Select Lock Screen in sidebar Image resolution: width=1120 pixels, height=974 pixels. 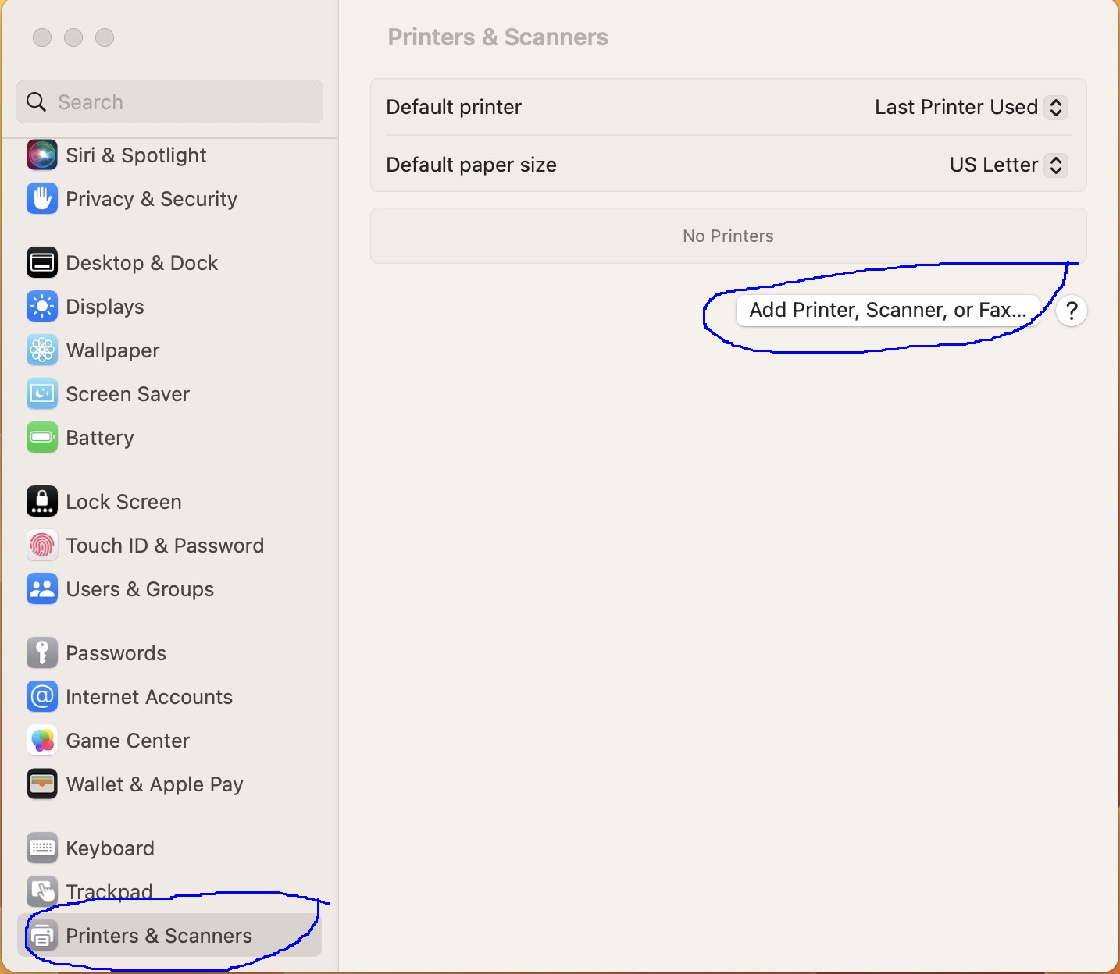pyautogui.click(x=123, y=502)
